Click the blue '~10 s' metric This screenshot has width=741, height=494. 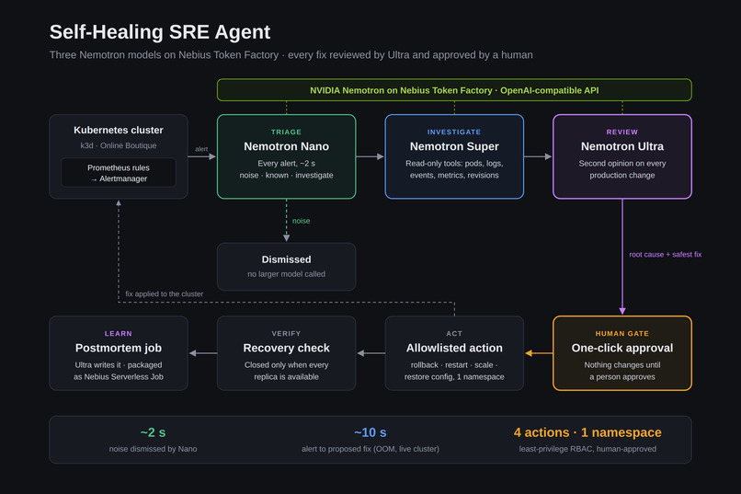[370, 432]
